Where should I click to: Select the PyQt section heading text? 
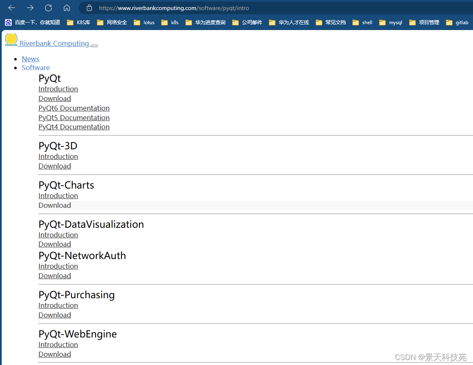click(x=50, y=78)
